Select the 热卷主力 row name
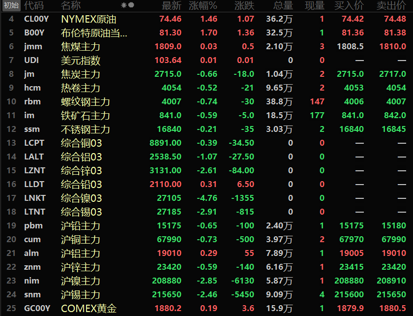Screen dimensions: 413x316 point(80,88)
